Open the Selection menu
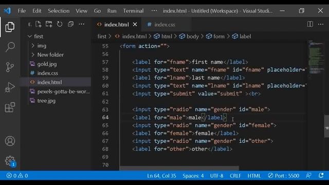 [x=59, y=11]
